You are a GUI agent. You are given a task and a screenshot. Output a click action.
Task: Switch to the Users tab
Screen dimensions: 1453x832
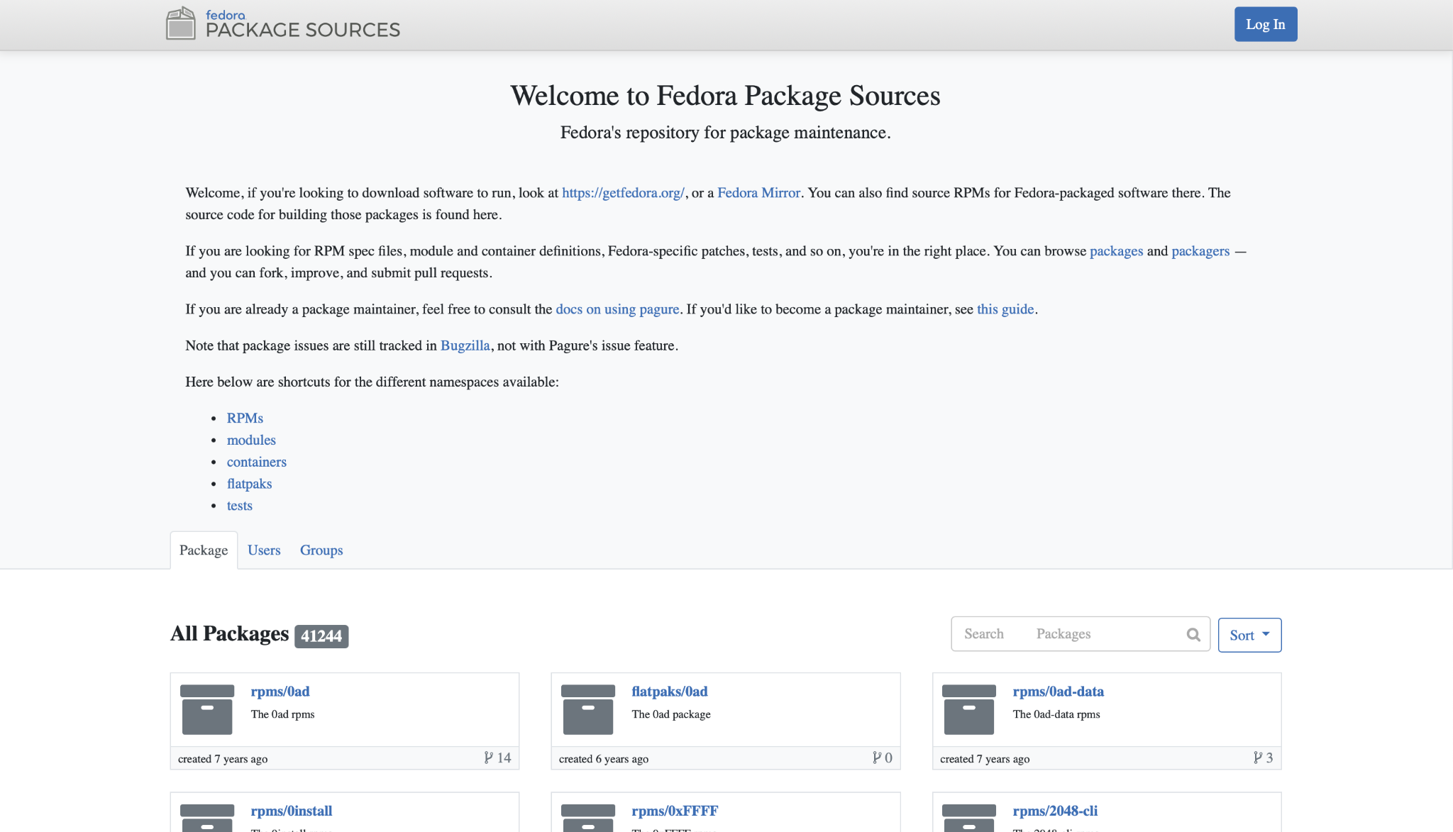click(x=264, y=550)
